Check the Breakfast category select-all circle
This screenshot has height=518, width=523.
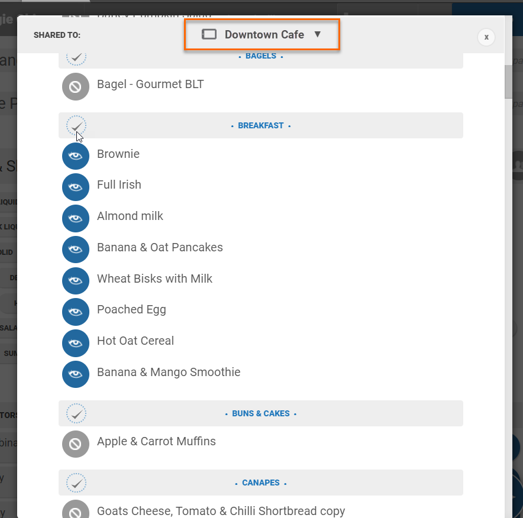point(76,125)
